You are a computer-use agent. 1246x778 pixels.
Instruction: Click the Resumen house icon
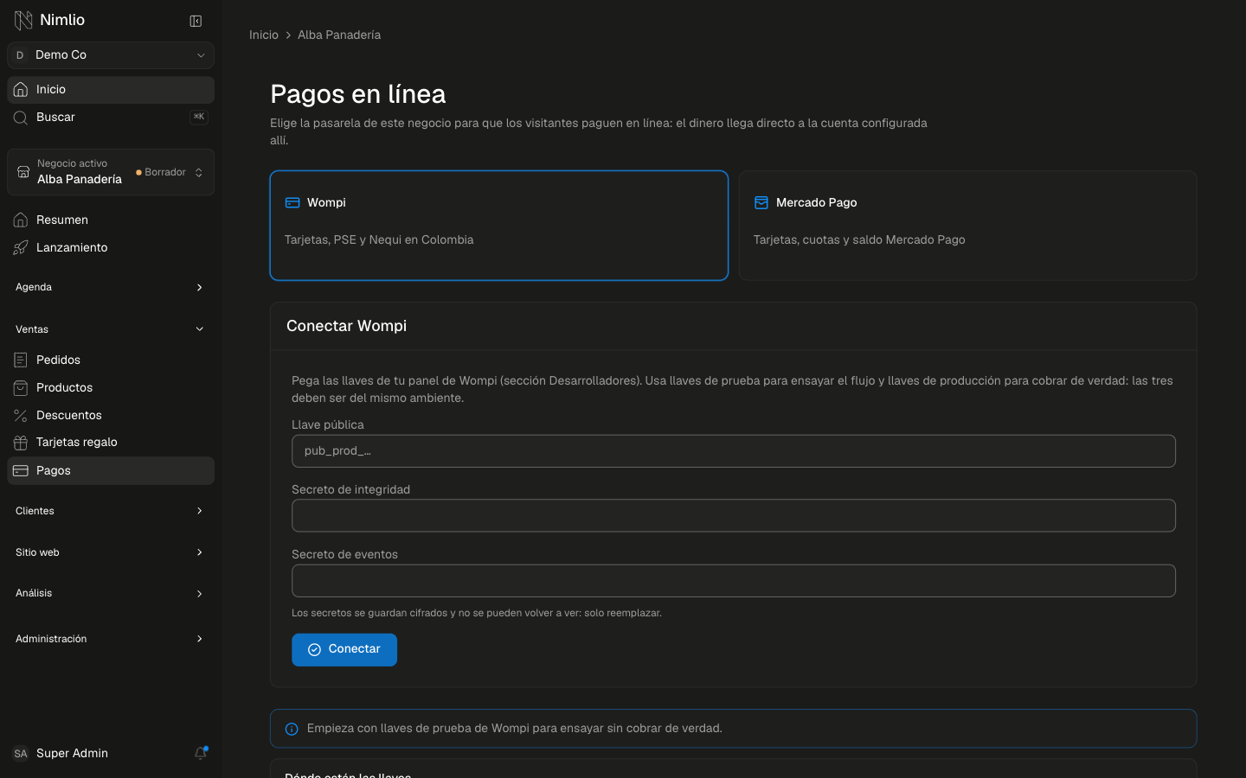coord(21,220)
